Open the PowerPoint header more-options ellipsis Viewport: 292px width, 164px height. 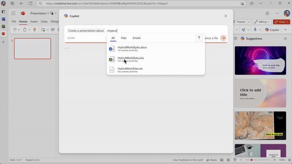click(x=277, y=13)
